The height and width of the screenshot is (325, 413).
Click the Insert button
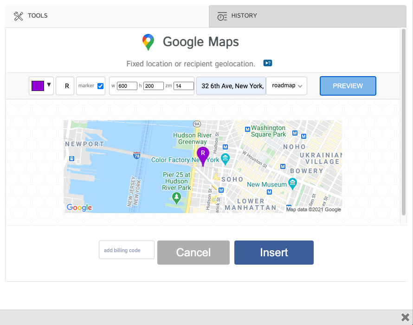pos(274,253)
